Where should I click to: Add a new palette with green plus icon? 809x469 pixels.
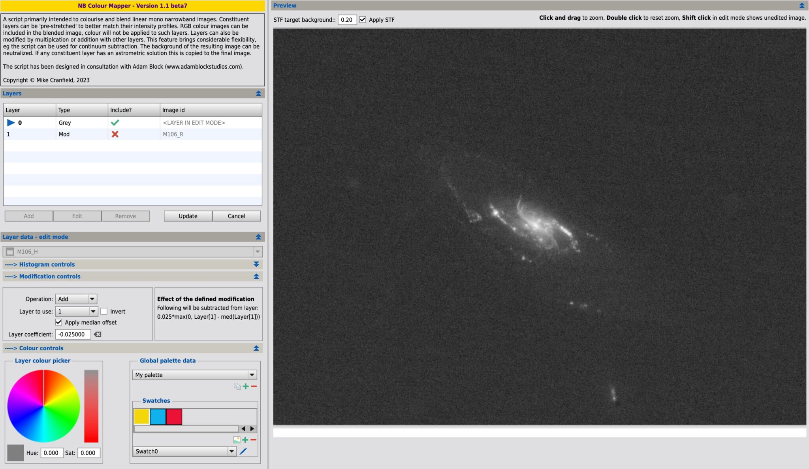click(245, 386)
